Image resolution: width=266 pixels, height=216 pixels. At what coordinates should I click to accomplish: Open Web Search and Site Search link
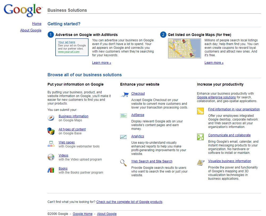click(152, 161)
